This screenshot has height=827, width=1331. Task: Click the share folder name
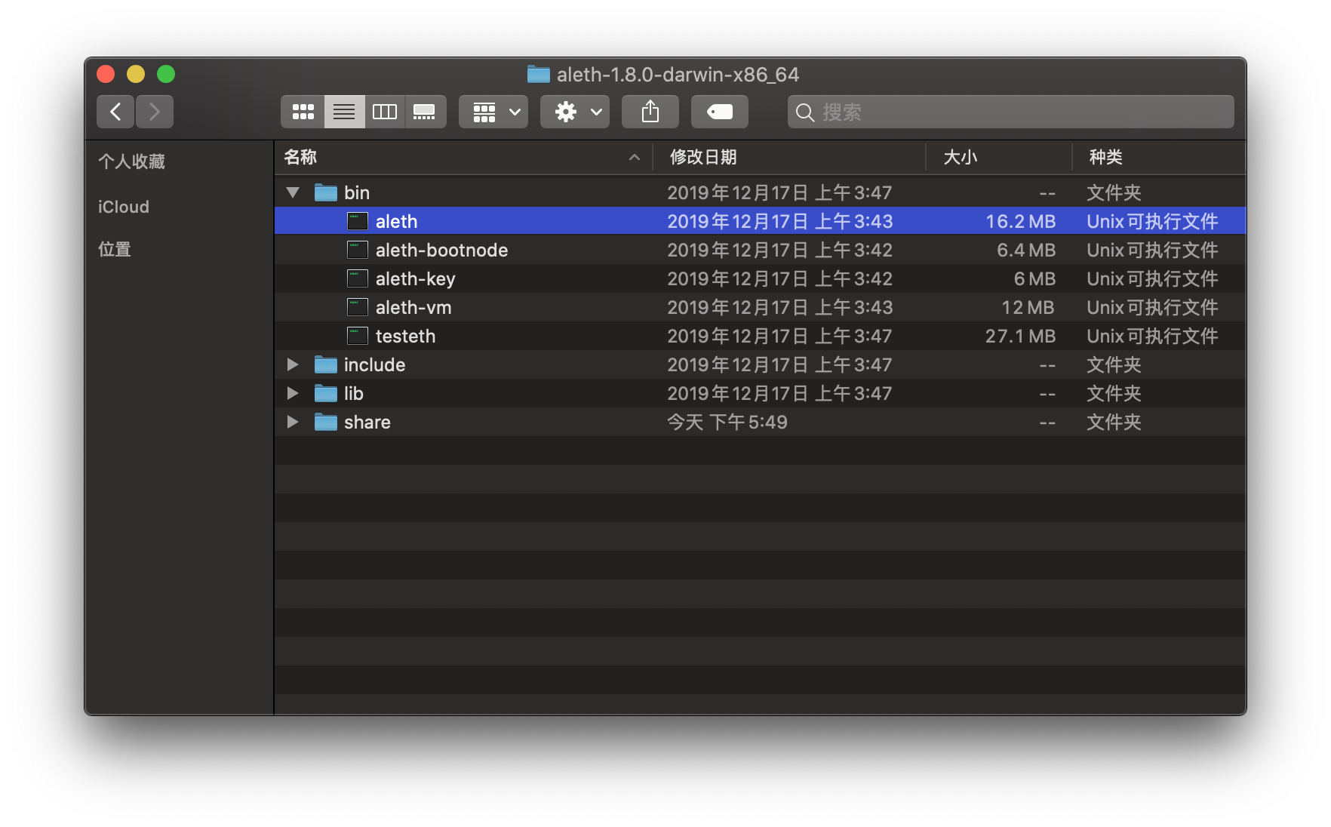tap(367, 422)
